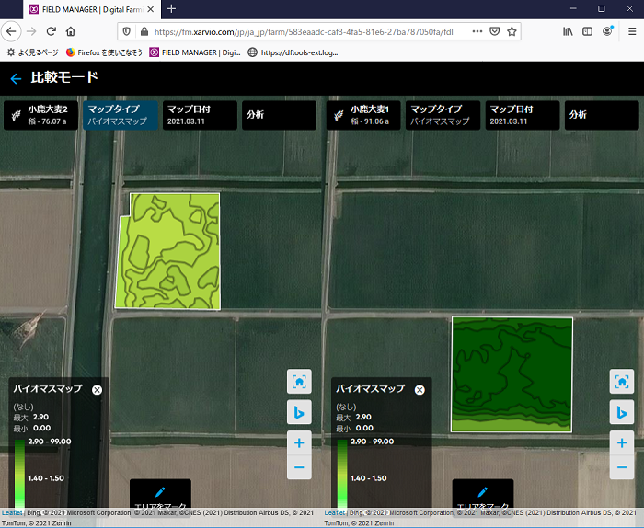Screen dimensions: 644x528
Task: Close the right バイオマスマップ legend
Action: (x=420, y=390)
